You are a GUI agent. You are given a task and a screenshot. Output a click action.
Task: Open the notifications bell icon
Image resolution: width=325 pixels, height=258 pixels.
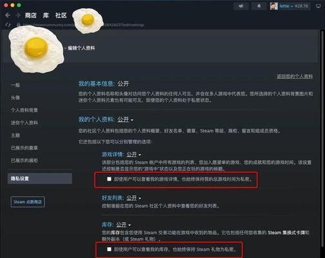(x=259, y=6)
